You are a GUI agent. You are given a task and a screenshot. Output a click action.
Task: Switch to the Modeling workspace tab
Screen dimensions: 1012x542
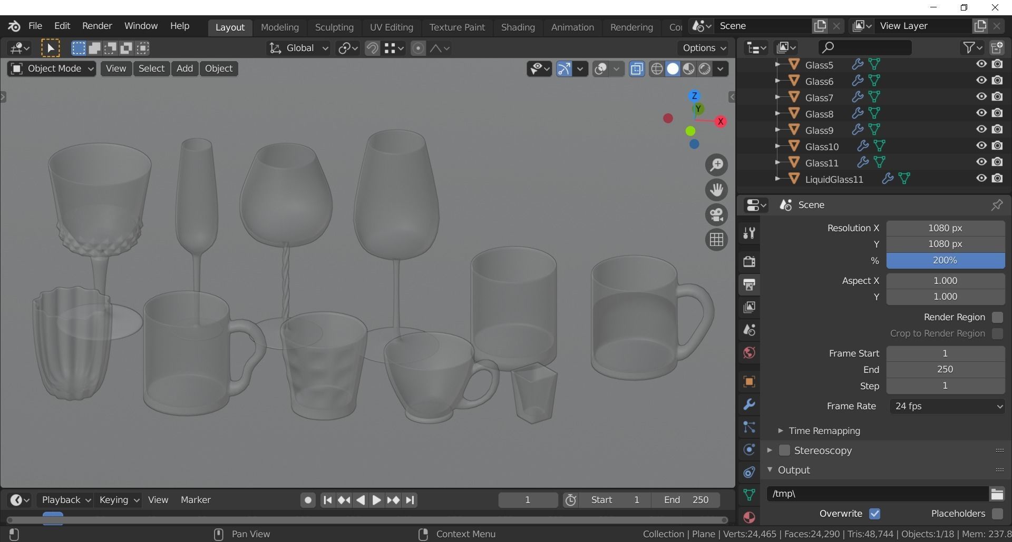(280, 27)
